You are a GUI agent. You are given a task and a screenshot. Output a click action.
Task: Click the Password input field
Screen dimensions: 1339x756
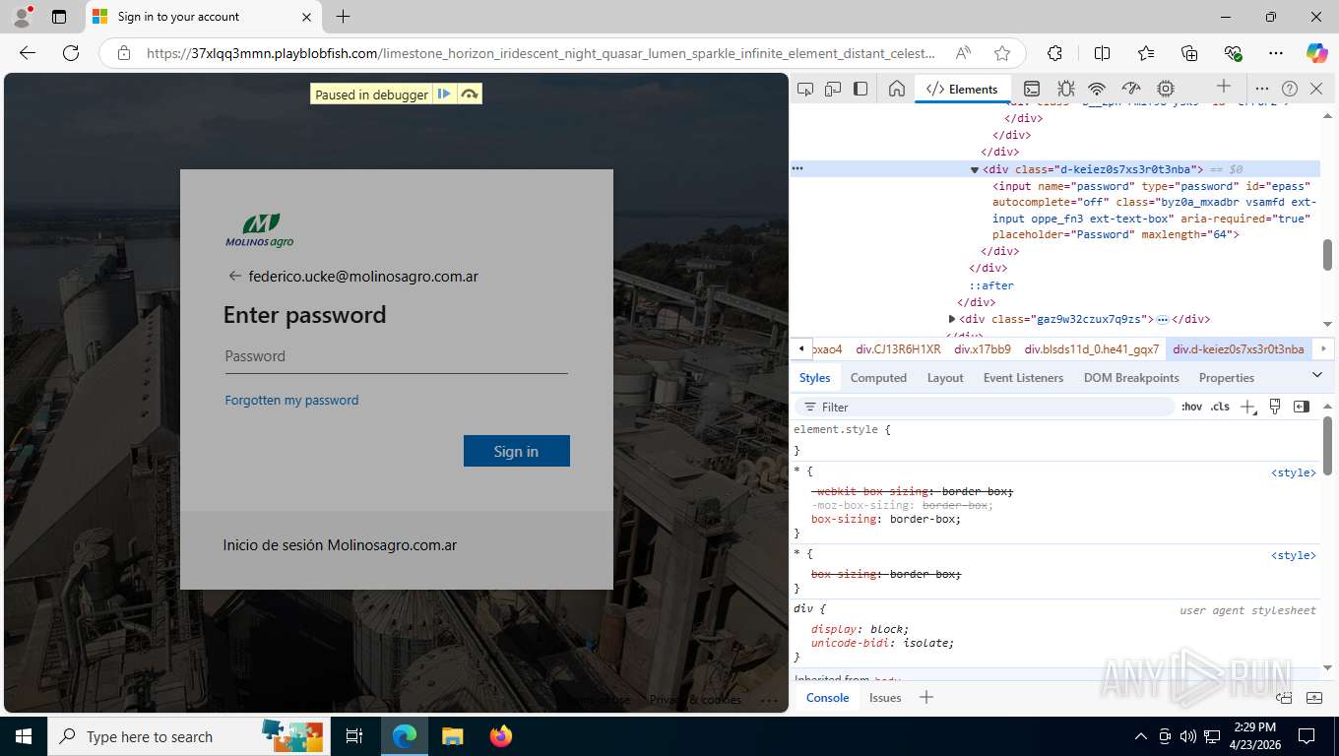[x=397, y=356]
